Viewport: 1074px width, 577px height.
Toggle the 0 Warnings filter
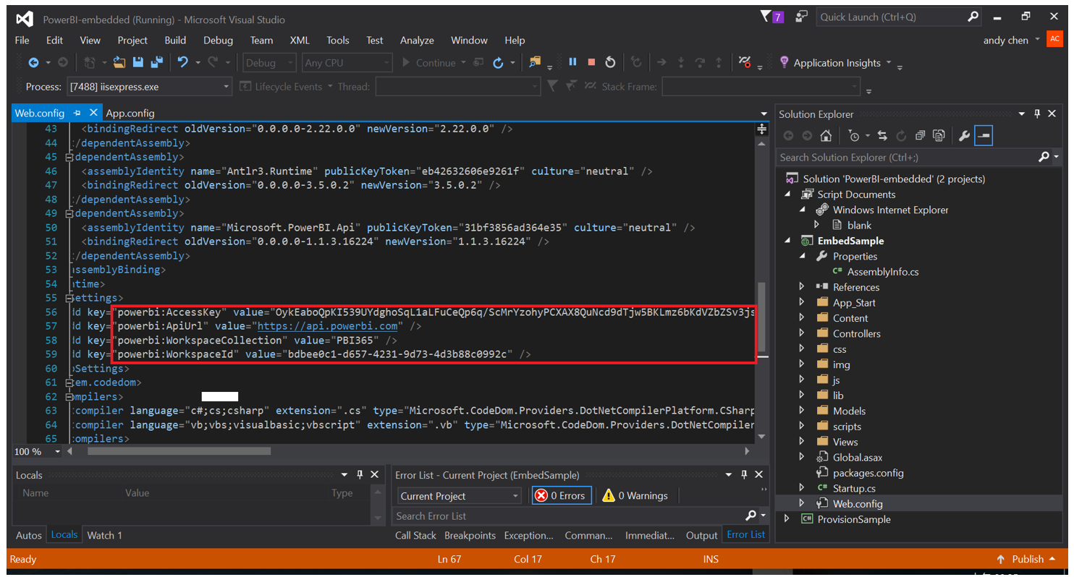[x=635, y=495]
